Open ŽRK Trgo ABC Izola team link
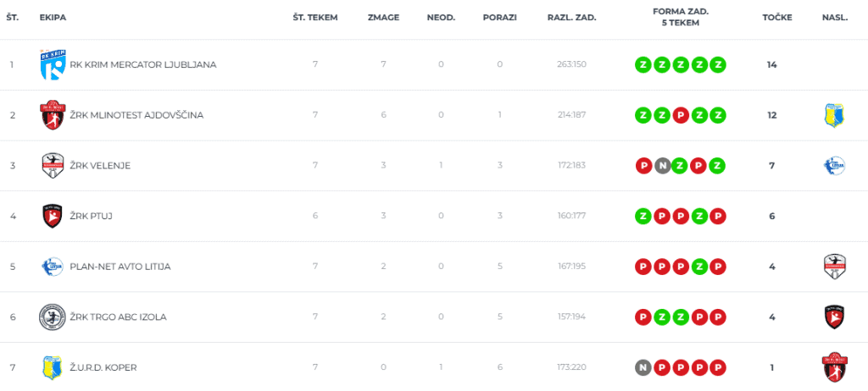The width and height of the screenshot is (868, 391). point(118,317)
